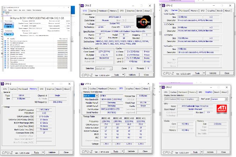This screenshot has height=157, width=236.
Task: Select the disk status icon under CrystalDiskInfo menu bar
Action: point(4,12)
